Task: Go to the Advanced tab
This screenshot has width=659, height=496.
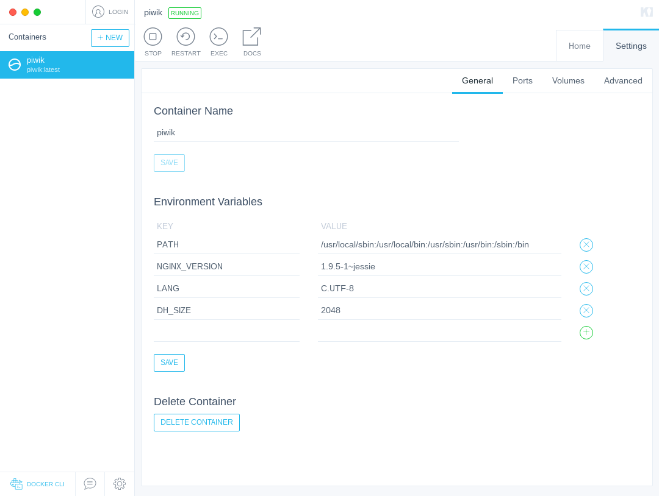Action: point(622,80)
